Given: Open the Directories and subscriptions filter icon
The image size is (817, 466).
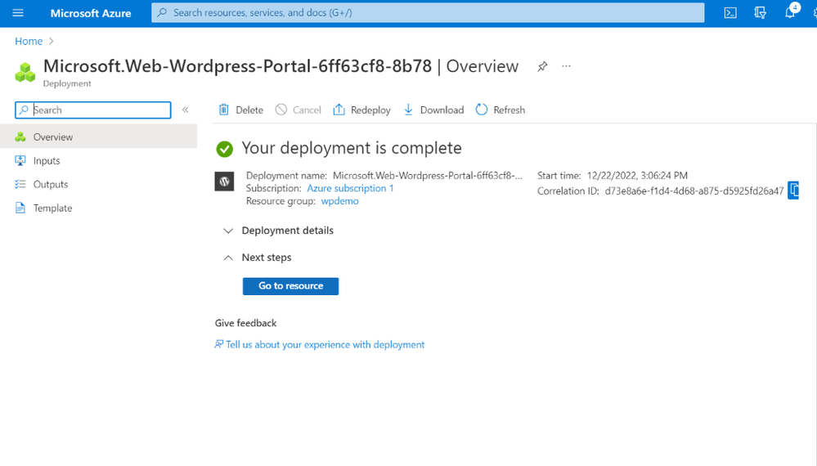Looking at the screenshot, I should point(760,12).
